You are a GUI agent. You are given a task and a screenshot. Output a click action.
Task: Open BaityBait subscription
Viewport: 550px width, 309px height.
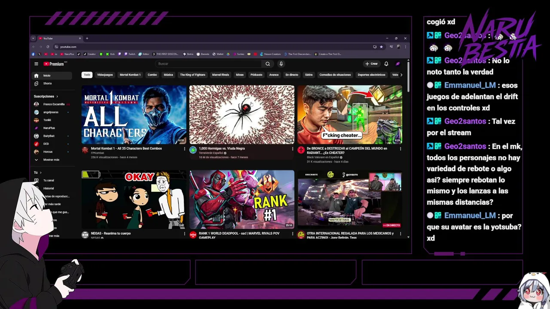(x=53, y=136)
